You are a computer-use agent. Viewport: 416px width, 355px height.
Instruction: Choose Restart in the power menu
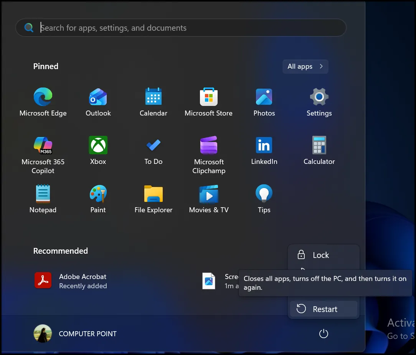pyautogui.click(x=324, y=309)
